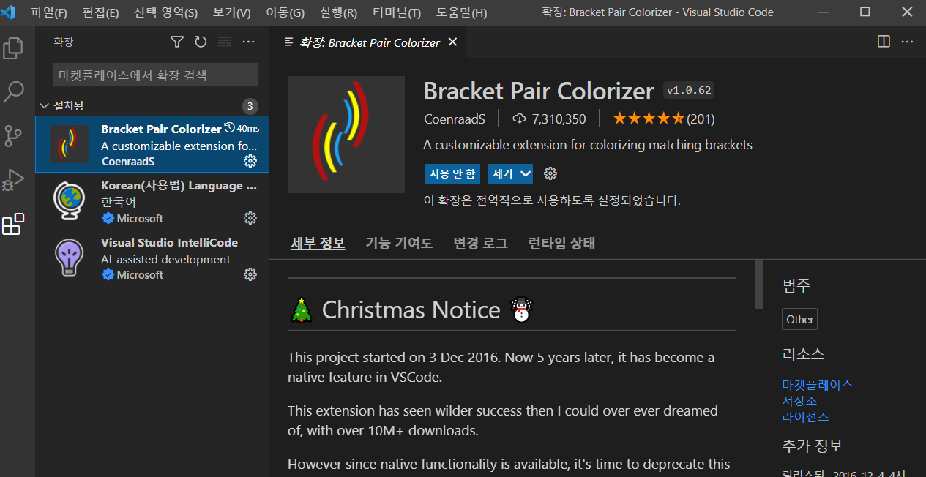Open the Source Control view
The height and width of the screenshot is (477, 926).
pos(14,136)
